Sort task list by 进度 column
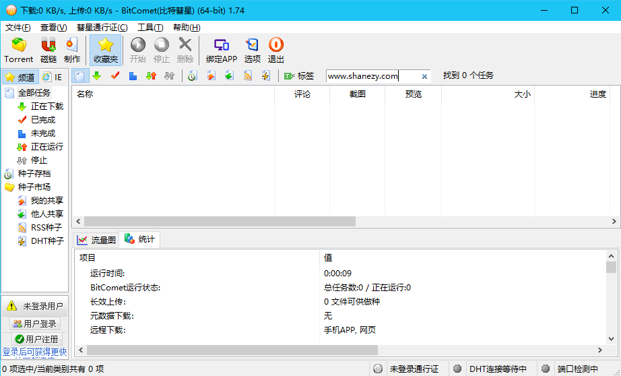Image resolution: width=621 pixels, height=376 pixels. coord(573,94)
